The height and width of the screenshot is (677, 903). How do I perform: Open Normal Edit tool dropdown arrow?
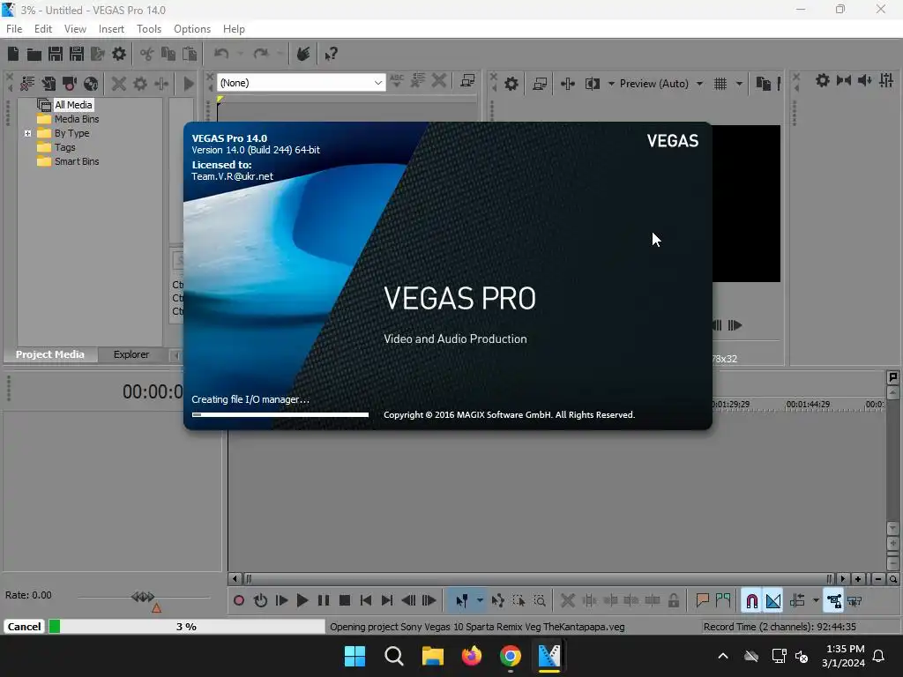tap(480, 601)
